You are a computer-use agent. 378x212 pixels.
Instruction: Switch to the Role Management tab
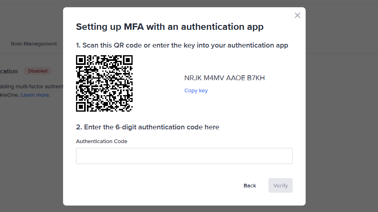34,44
